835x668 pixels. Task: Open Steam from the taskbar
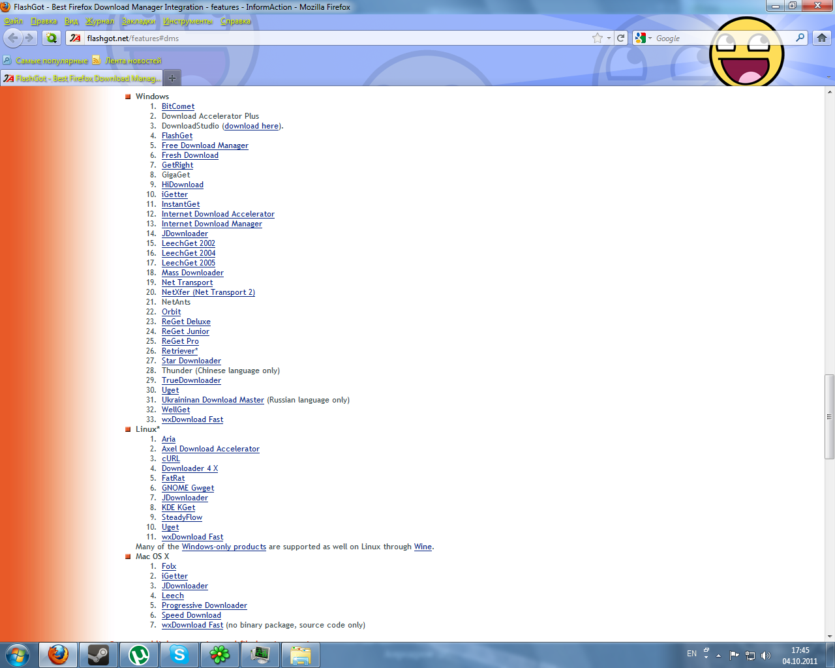pos(99,654)
